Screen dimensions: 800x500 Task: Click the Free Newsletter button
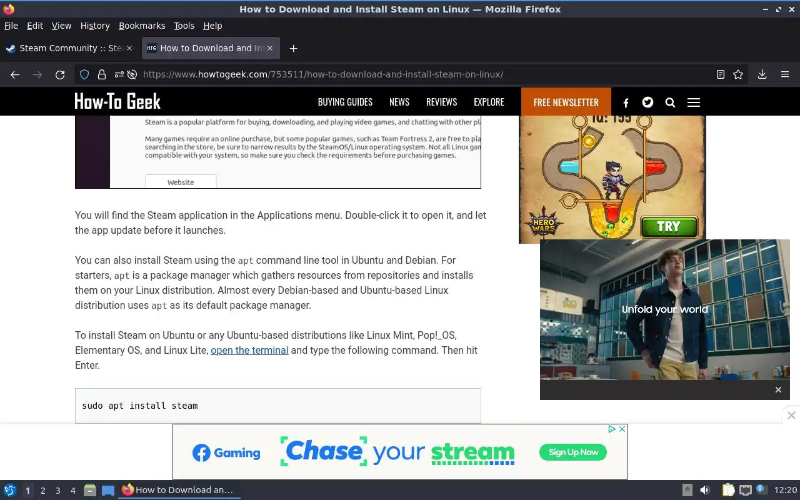tap(566, 102)
